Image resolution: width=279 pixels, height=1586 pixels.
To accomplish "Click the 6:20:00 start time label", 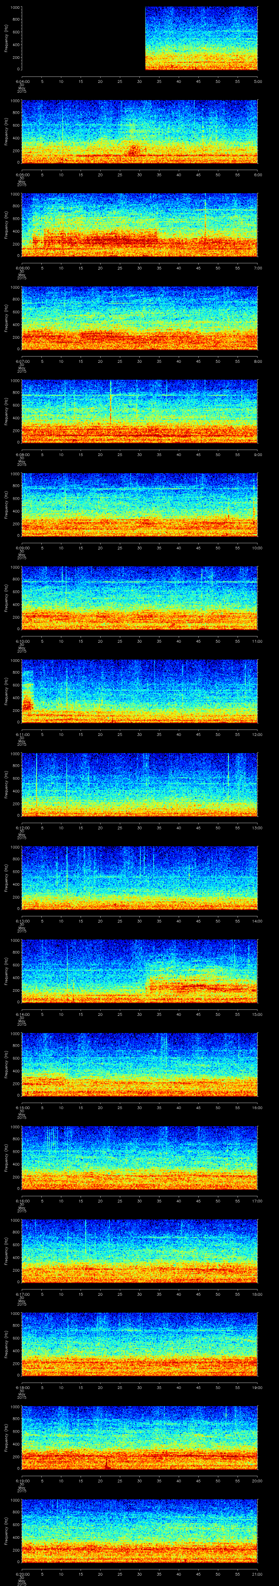I will point(22,1574).
